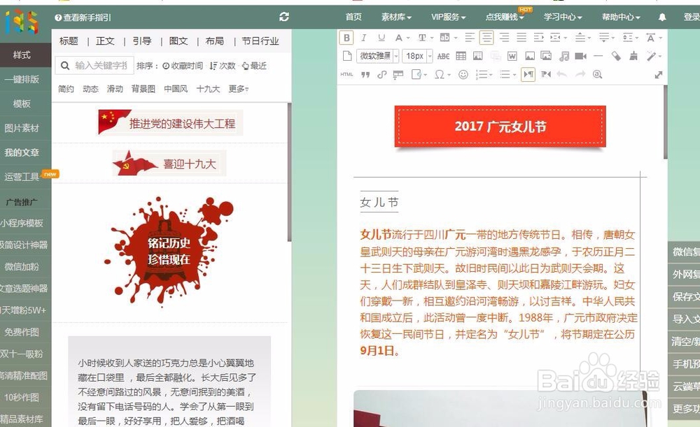Switch to the 图文 style tab
700x427 pixels.
(x=178, y=41)
